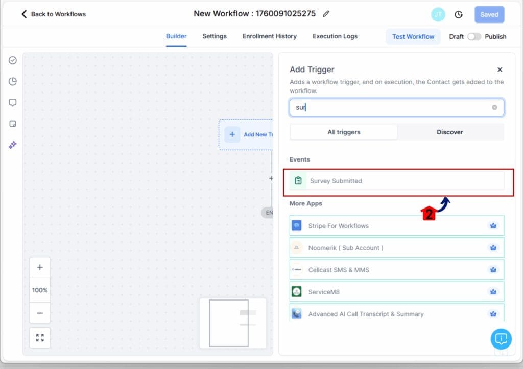The width and height of the screenshot is (523, 369).
Task: Zoom in with the plus button
Action: click(x=40, y=267)
